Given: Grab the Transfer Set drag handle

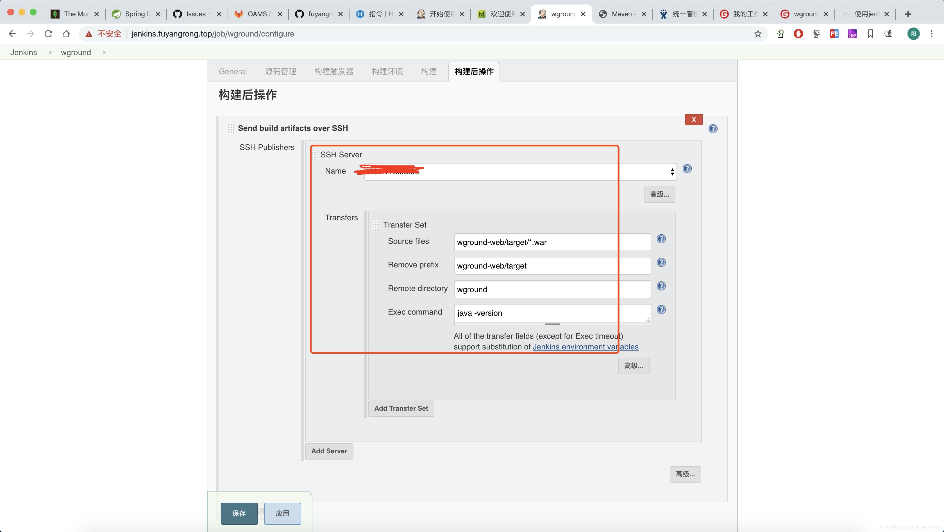Looking at the screenshot, I should [x=376, y=225].
